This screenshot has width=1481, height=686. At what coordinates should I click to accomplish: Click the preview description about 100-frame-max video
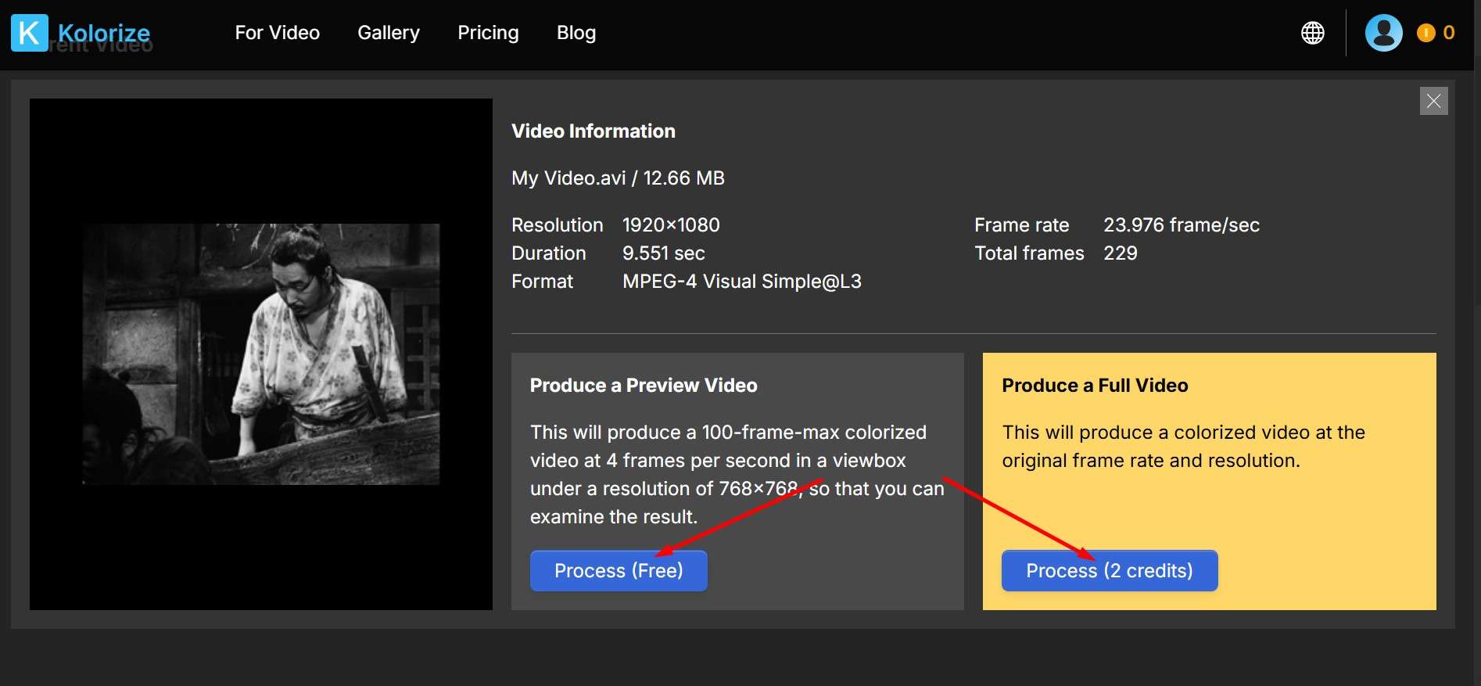pyautogui.click(x=737, y=475)
